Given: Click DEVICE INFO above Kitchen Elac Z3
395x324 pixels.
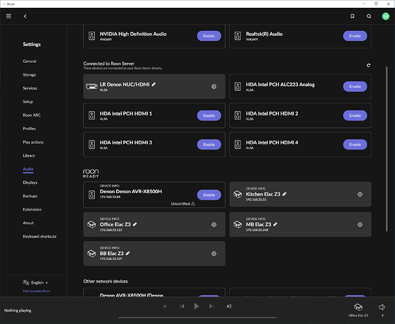Looking at the screenshot, I should click(256, 189).
